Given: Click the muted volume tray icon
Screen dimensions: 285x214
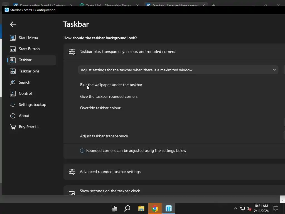Looking at the screenshot, I should click(249, 208).
